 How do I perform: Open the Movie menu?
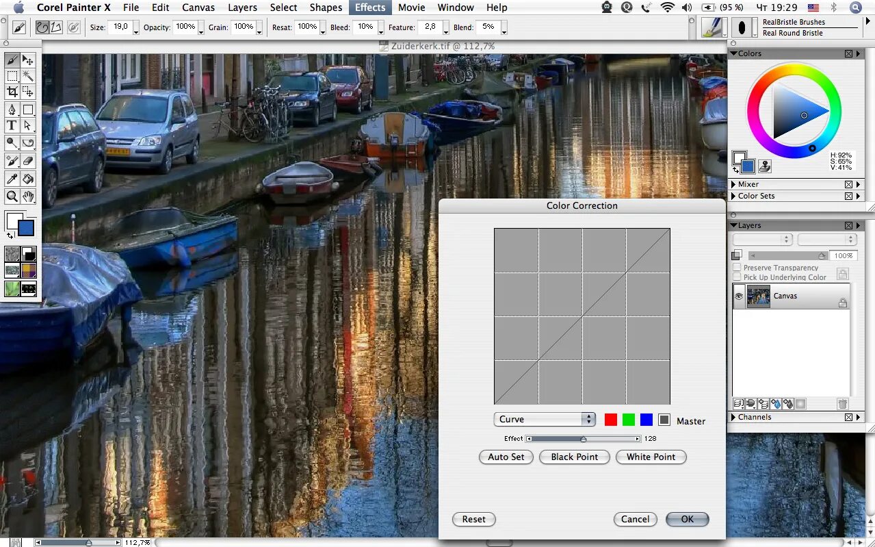pyautogui.click(x=411, y=8)
